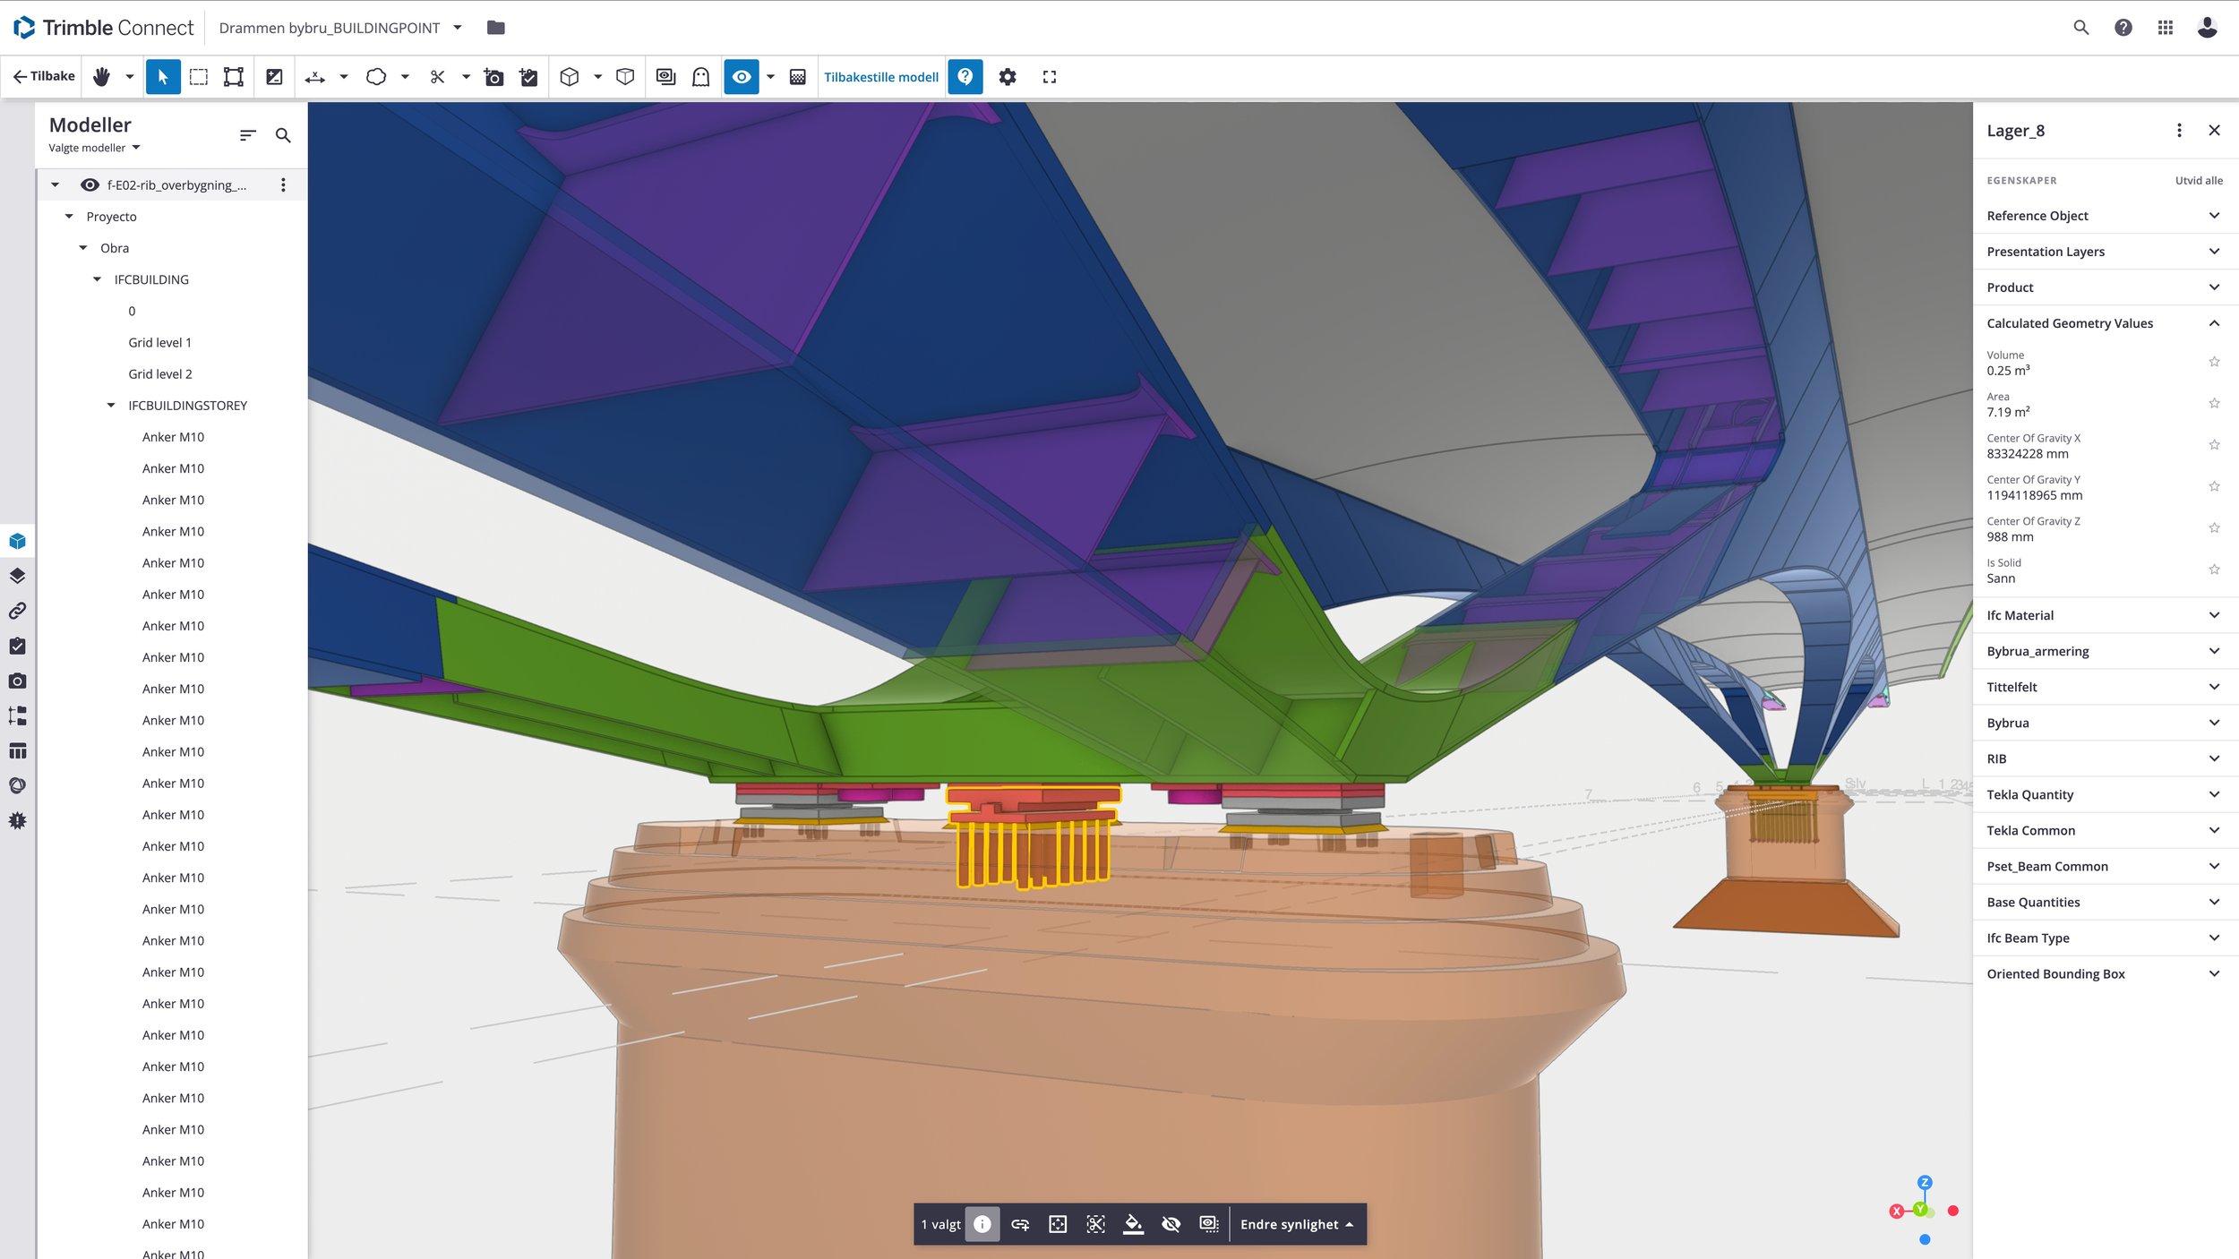Open project folder icon in header
The image size is (2239, 1259).
tap(496, 28)
